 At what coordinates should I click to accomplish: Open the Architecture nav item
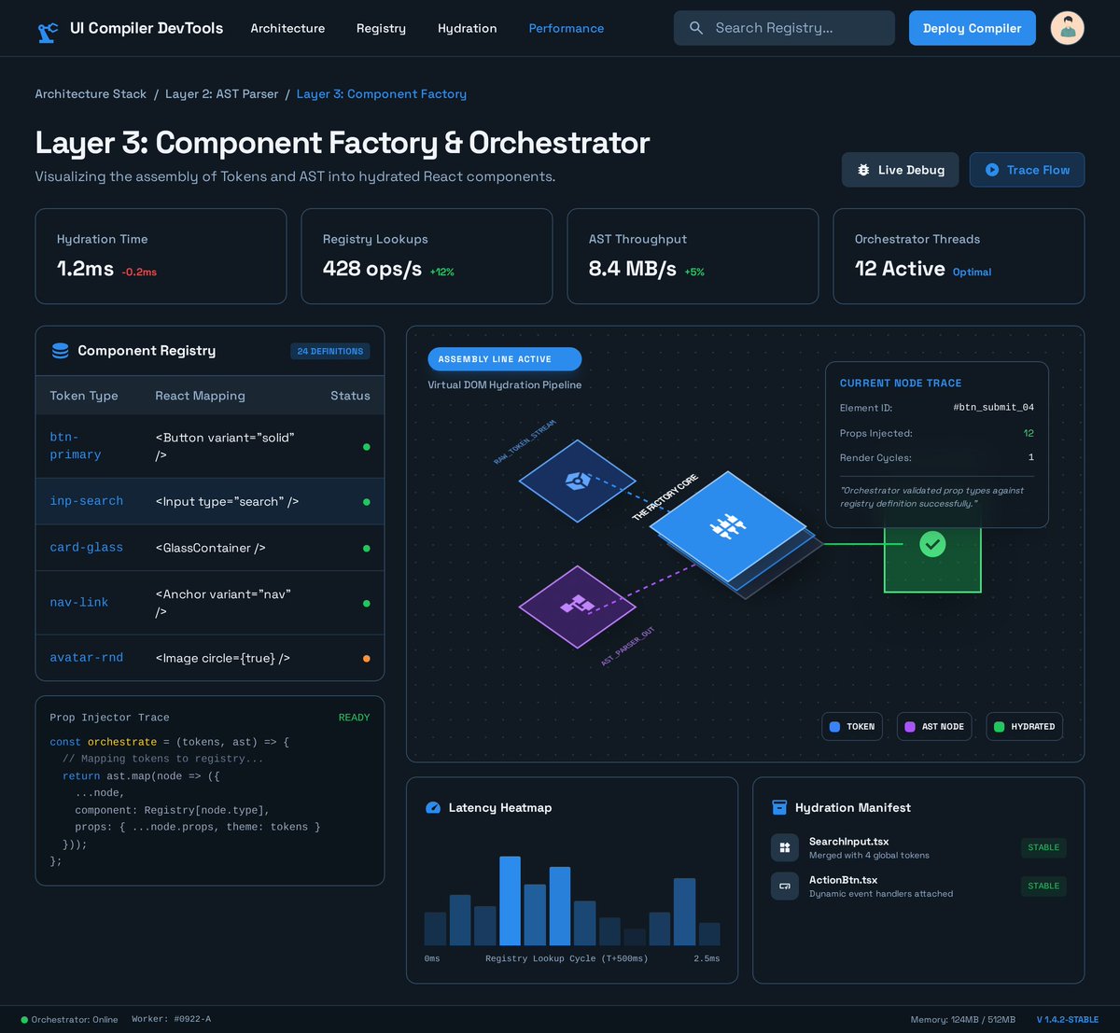click(x=287, y=28)
